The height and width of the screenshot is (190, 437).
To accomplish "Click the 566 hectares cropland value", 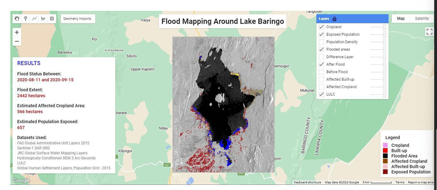I will pos(30,112).
